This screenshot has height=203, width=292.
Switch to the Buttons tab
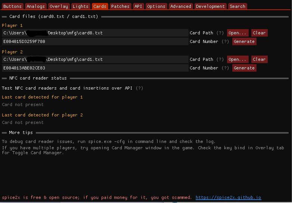12,6
